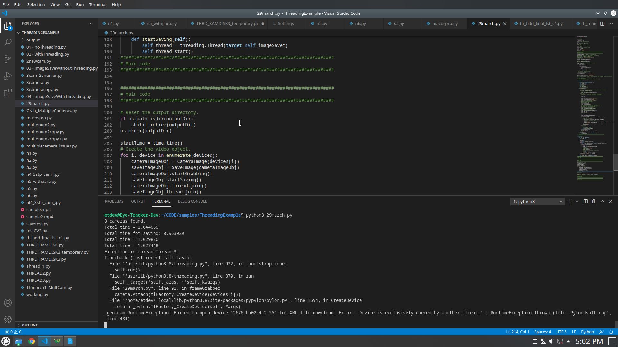Viewport: 618px width, 347px height.
Task: Split the editor right
Action: pos(602,23)
